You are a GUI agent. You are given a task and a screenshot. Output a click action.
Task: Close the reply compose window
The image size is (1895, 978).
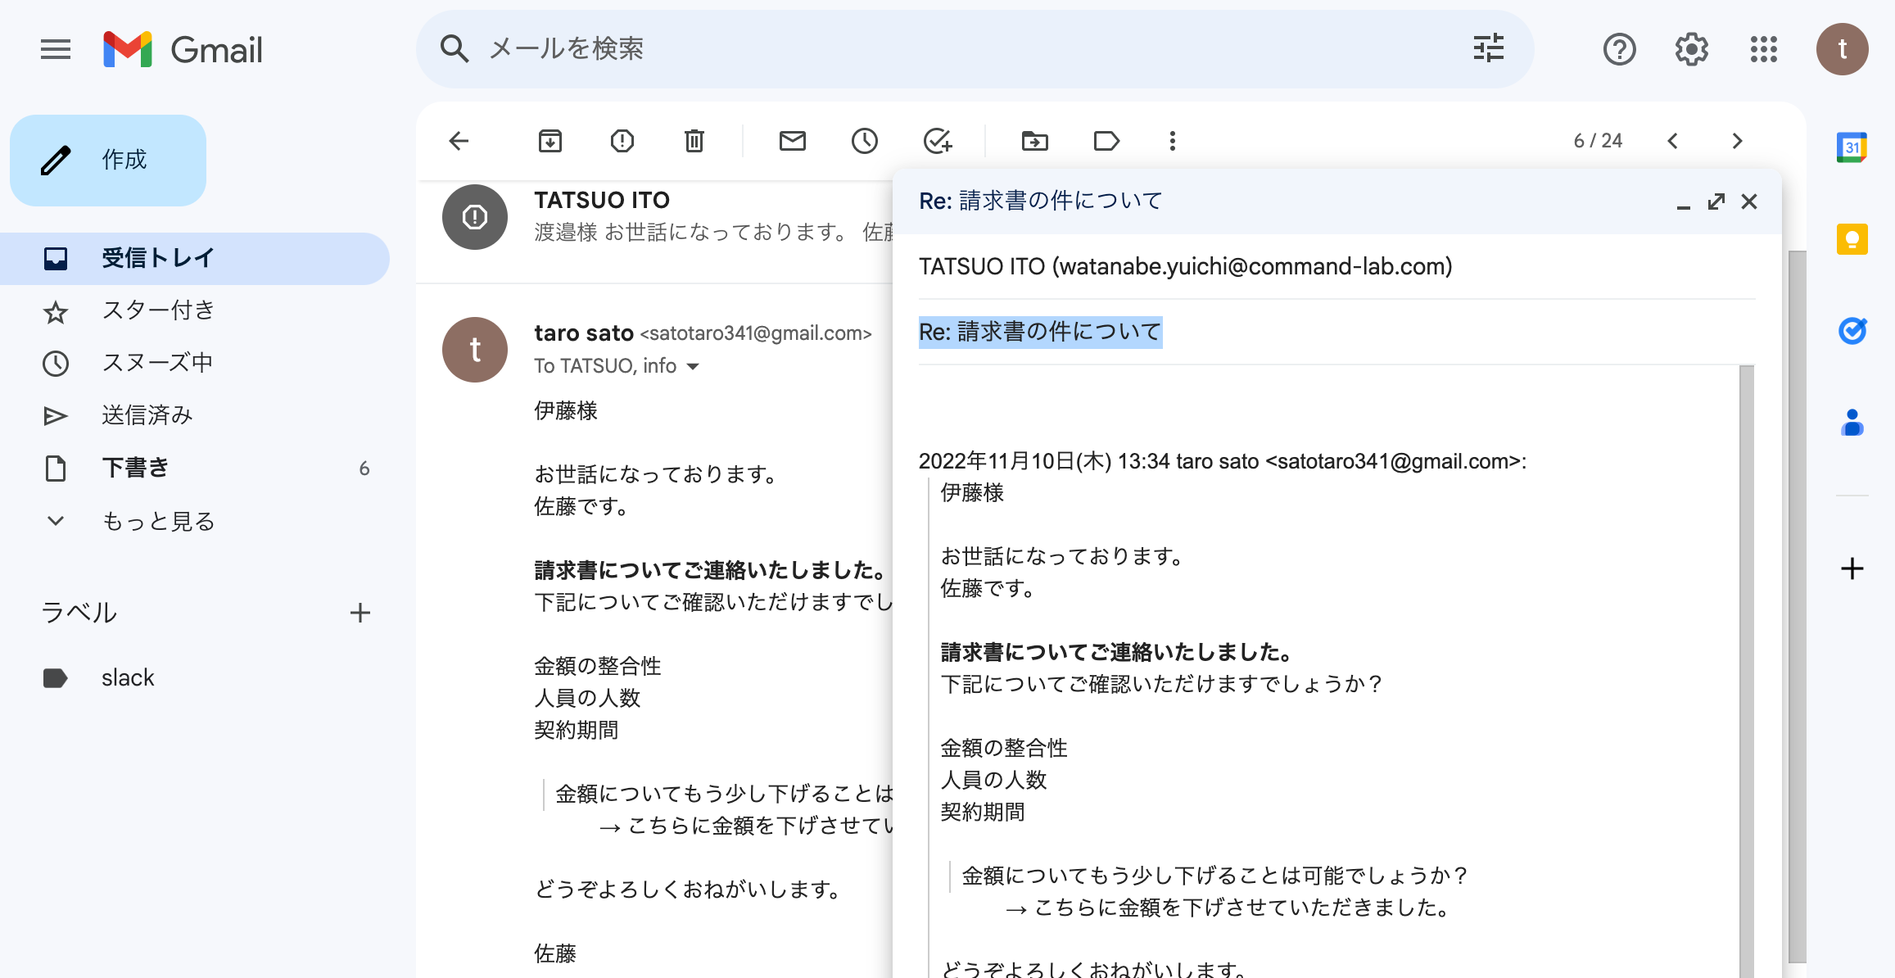(x=1749, y=201)
